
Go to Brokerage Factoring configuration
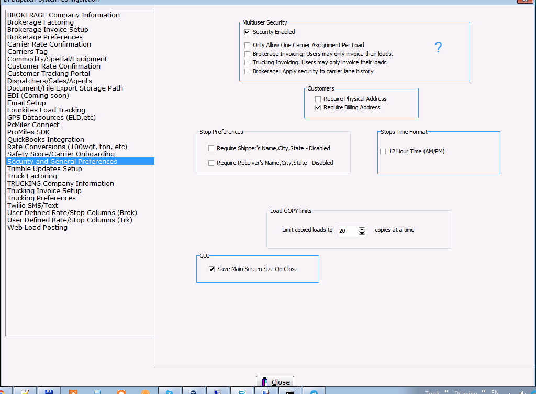[x=40, y=22]
